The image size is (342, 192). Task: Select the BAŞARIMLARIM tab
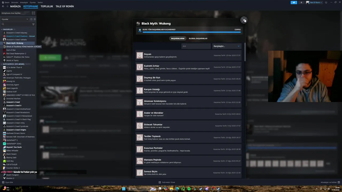[178, 38]
